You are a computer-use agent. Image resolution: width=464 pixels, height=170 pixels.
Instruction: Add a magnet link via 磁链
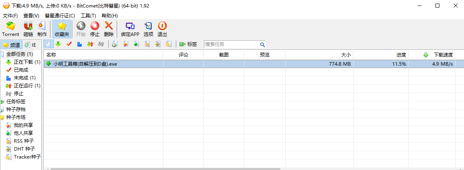pos(28,29)
